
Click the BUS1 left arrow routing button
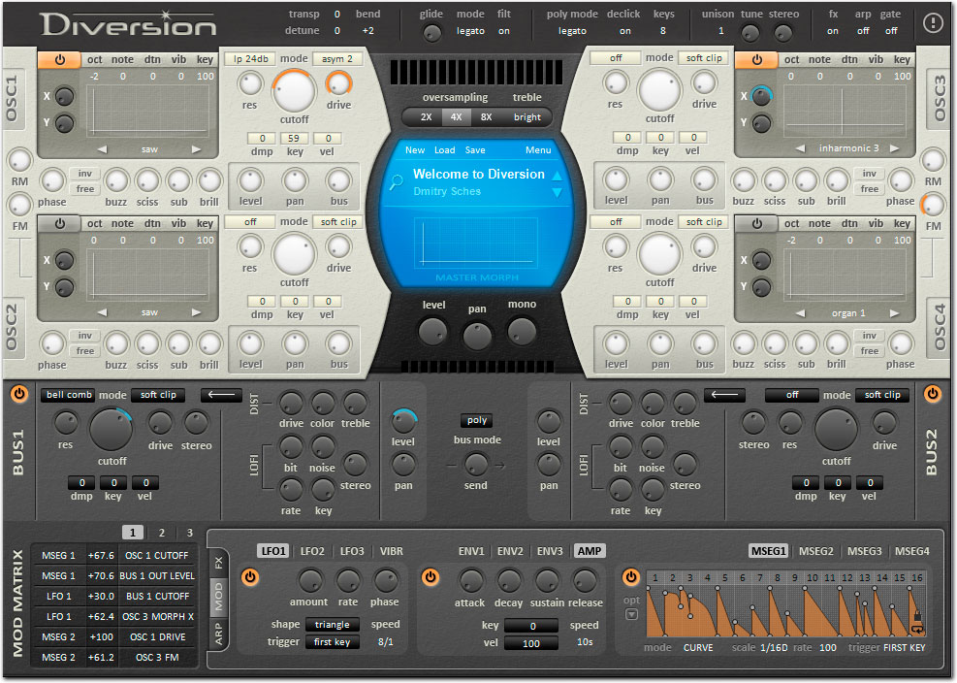[x=221, y=395]
